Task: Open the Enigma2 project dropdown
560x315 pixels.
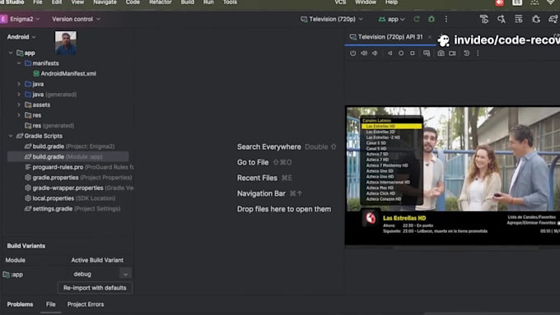Action: [25, 19]
